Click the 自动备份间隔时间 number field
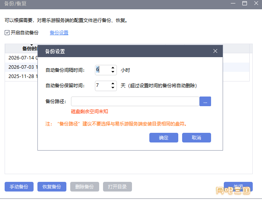Screen dimensions: 262x200 [x=103, y=70]
